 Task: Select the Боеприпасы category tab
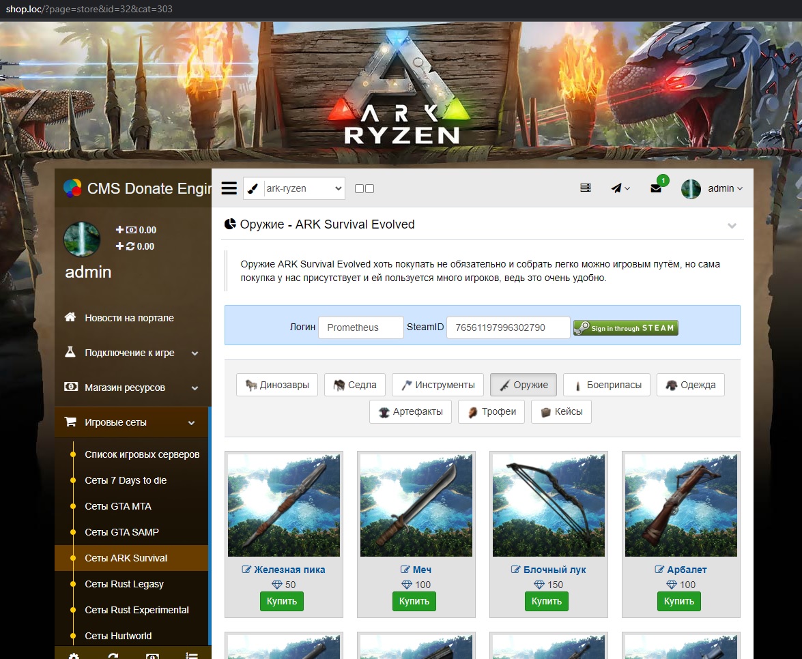pos(606,385)
